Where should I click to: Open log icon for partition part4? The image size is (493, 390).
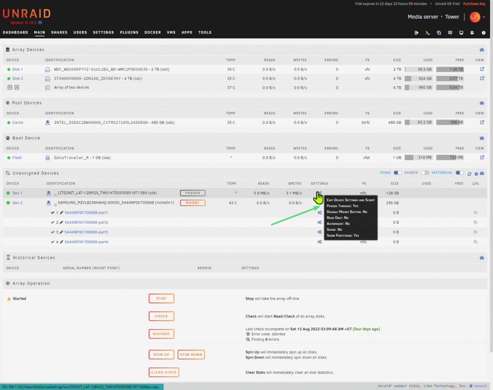click(x=475, y=242)
